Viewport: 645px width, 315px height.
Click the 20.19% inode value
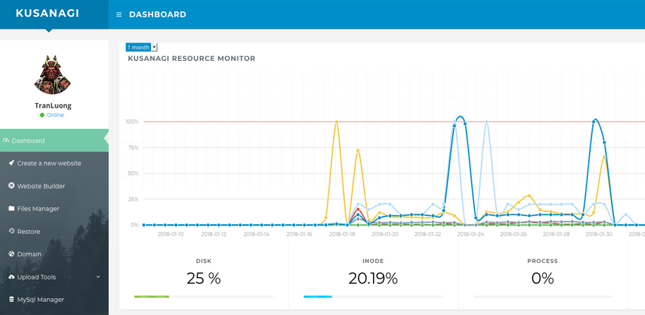pos(373,278)
